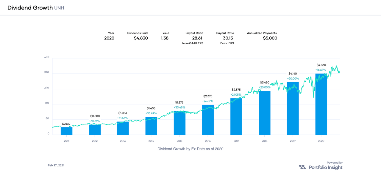Click the +33.45% growth label
Screen dimensions: 381x185
(x=179, y=107)
